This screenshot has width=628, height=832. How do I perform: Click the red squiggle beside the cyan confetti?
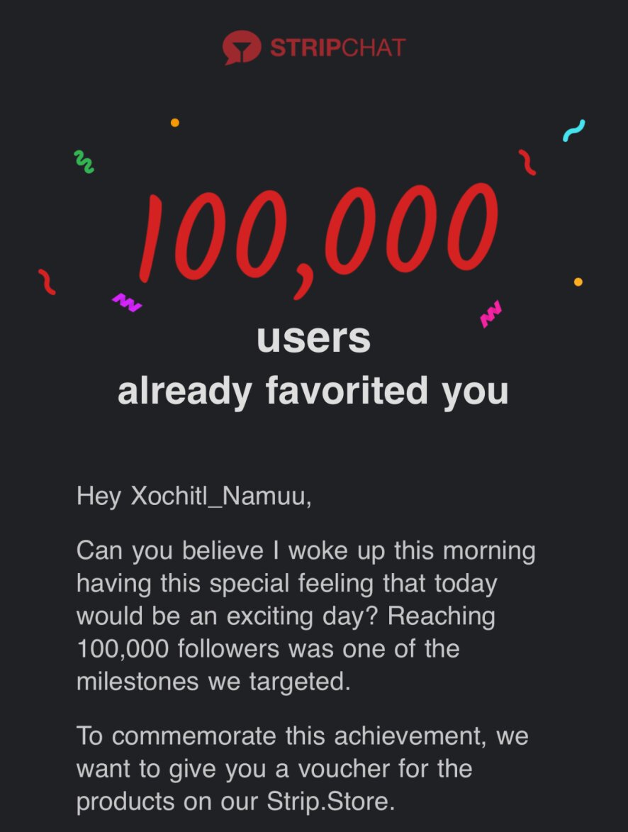(527, 162)
